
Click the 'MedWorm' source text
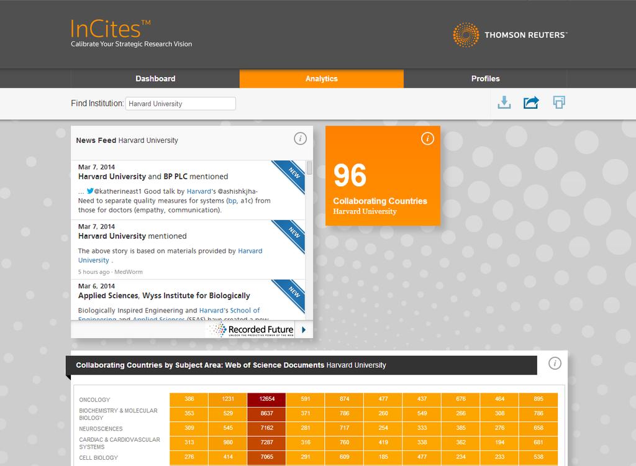click(x=128, y=272)
